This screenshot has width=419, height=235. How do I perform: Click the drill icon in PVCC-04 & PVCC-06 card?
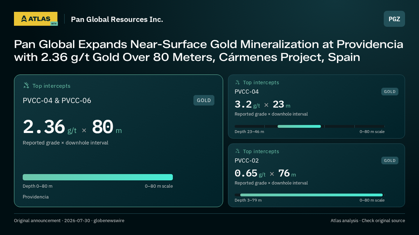pos(26,86)
